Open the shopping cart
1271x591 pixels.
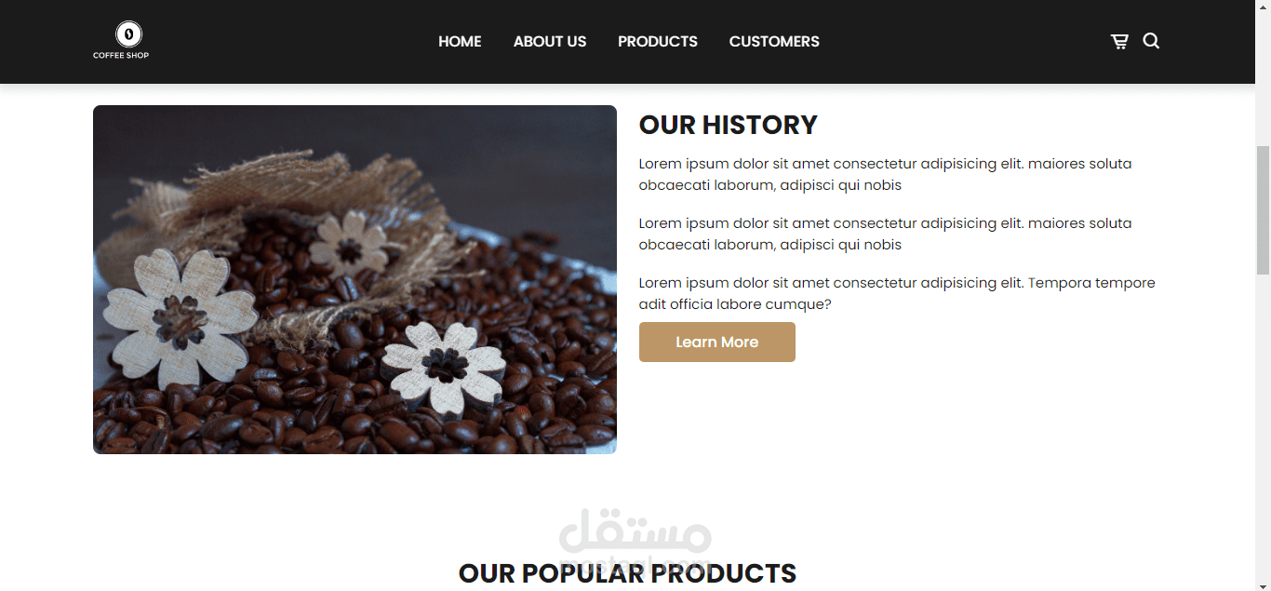[1119, 41]
